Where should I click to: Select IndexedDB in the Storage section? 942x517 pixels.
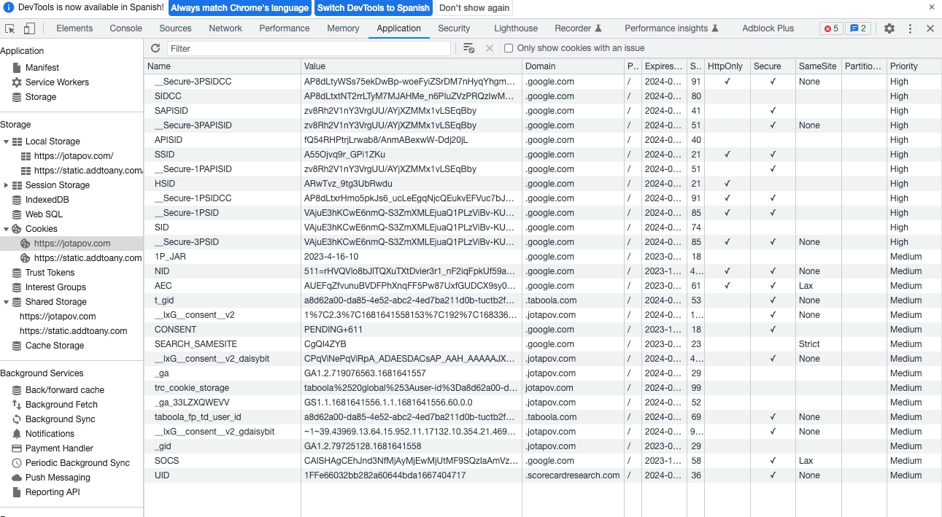tap(47, 200)
